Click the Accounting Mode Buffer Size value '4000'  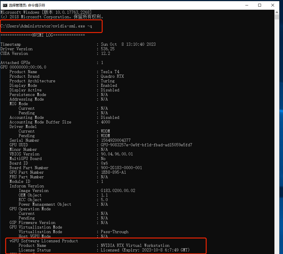[x=106, y=122]
